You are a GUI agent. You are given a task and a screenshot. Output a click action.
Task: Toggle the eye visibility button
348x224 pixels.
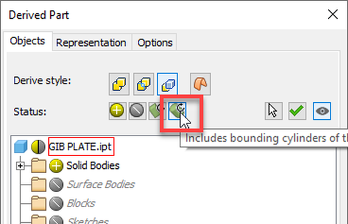[322, 111]
